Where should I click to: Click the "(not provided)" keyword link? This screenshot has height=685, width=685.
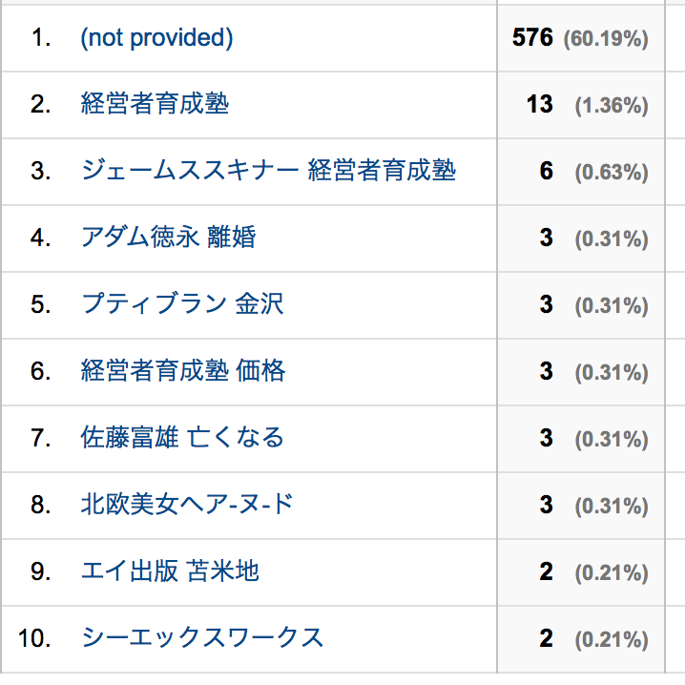(x=156, y=38)
